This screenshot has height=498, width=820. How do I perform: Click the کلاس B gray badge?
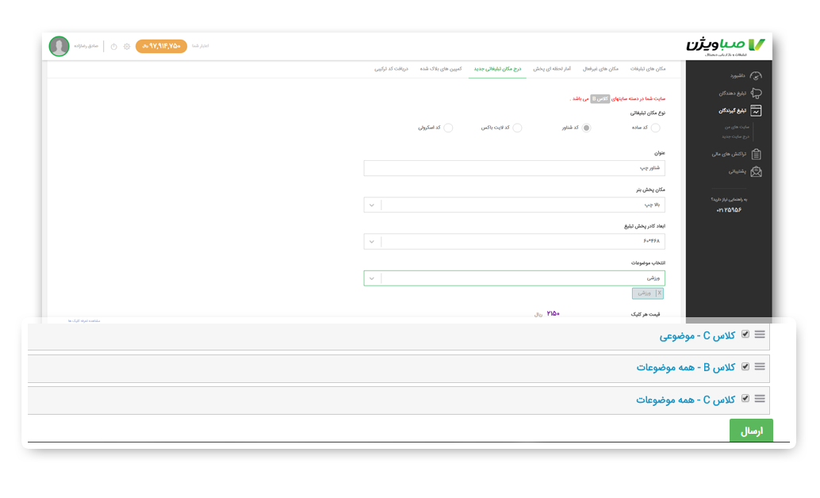tap(600, 99)
